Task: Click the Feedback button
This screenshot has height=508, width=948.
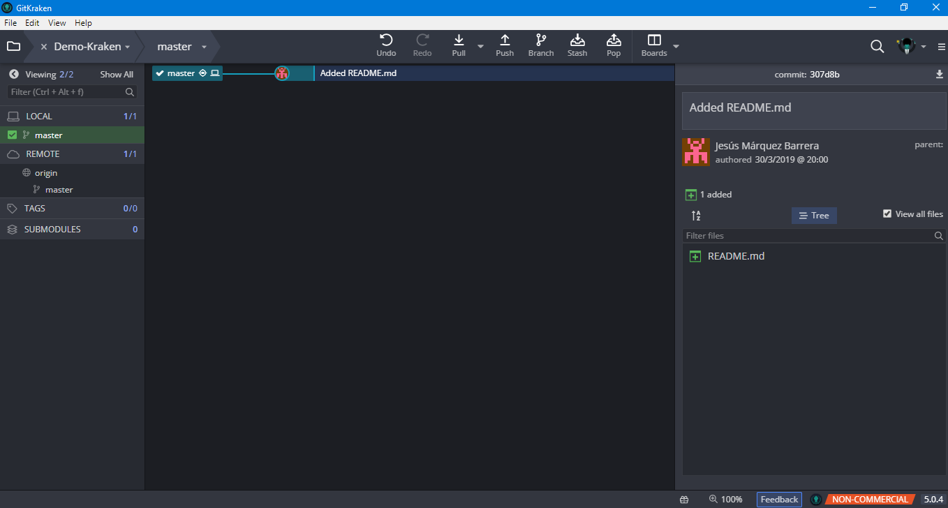Action: [x=779, y=500]
